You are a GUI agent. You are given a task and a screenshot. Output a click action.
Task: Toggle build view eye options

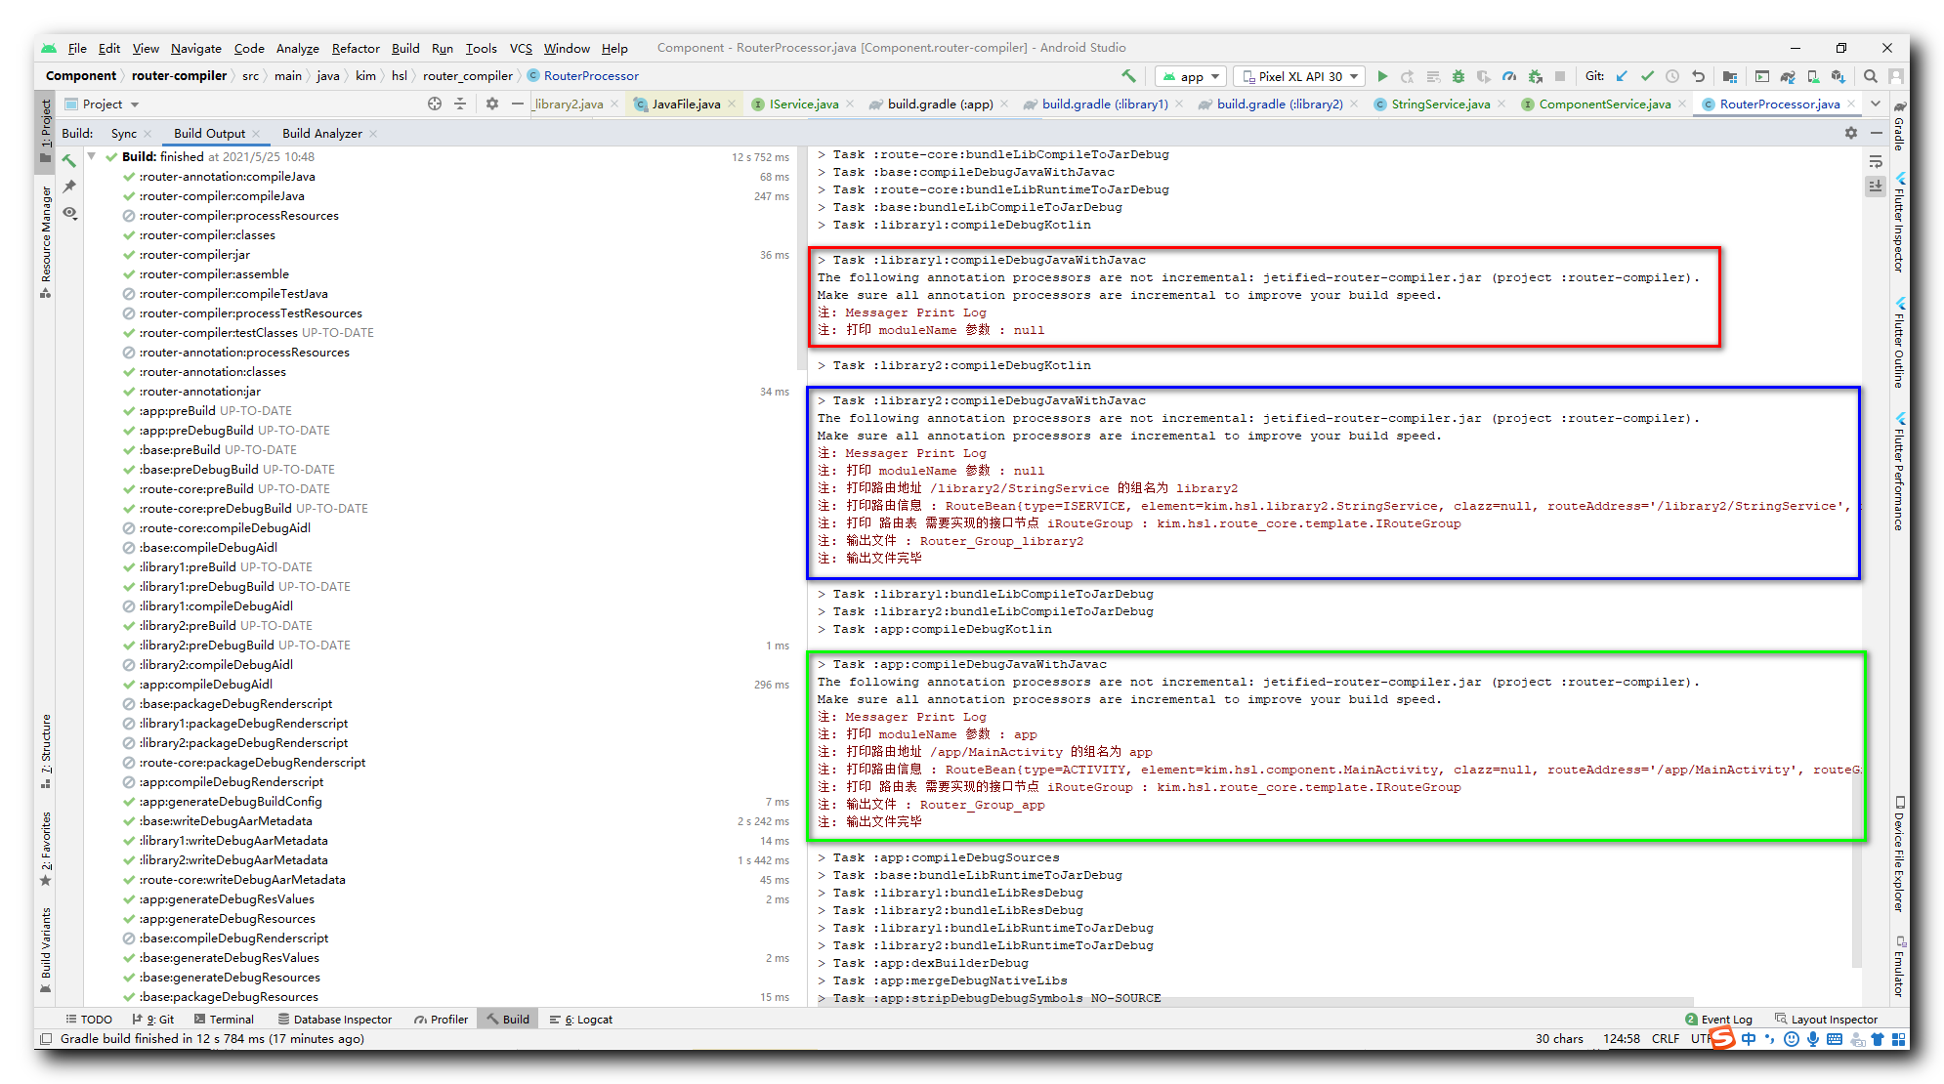[69, 212]
